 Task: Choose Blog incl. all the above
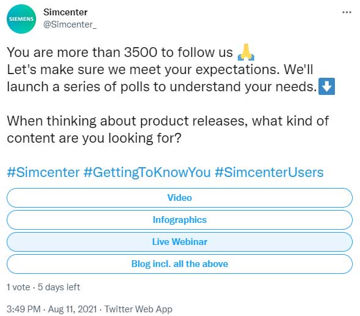[x=180, y=264]
